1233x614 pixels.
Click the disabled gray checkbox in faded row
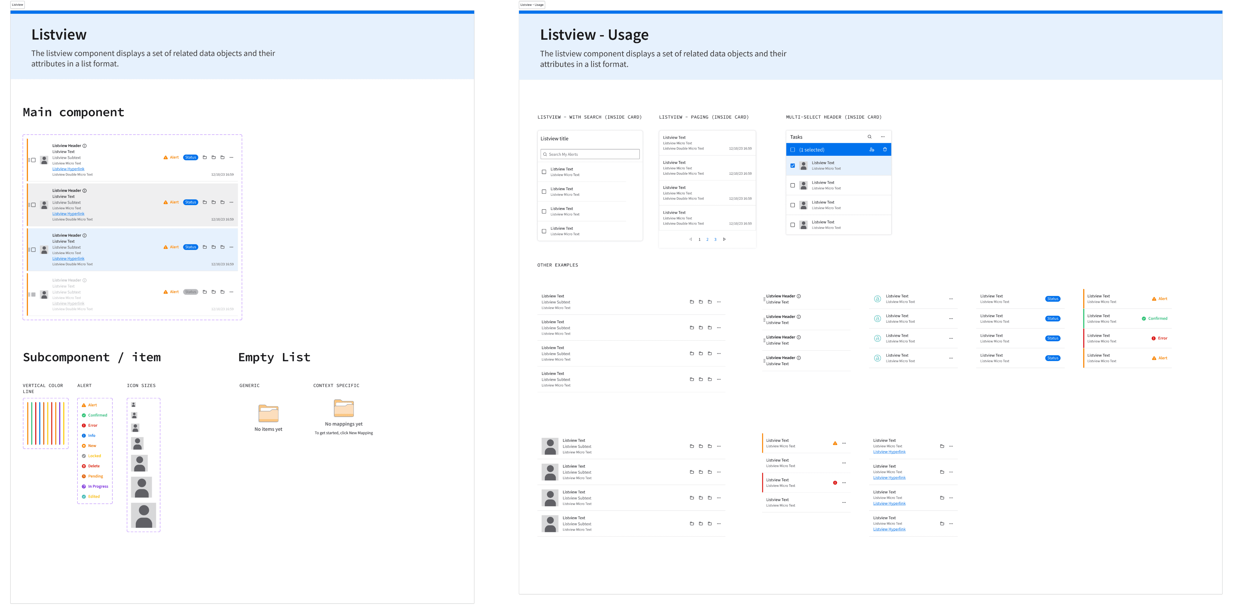[33, 295]
